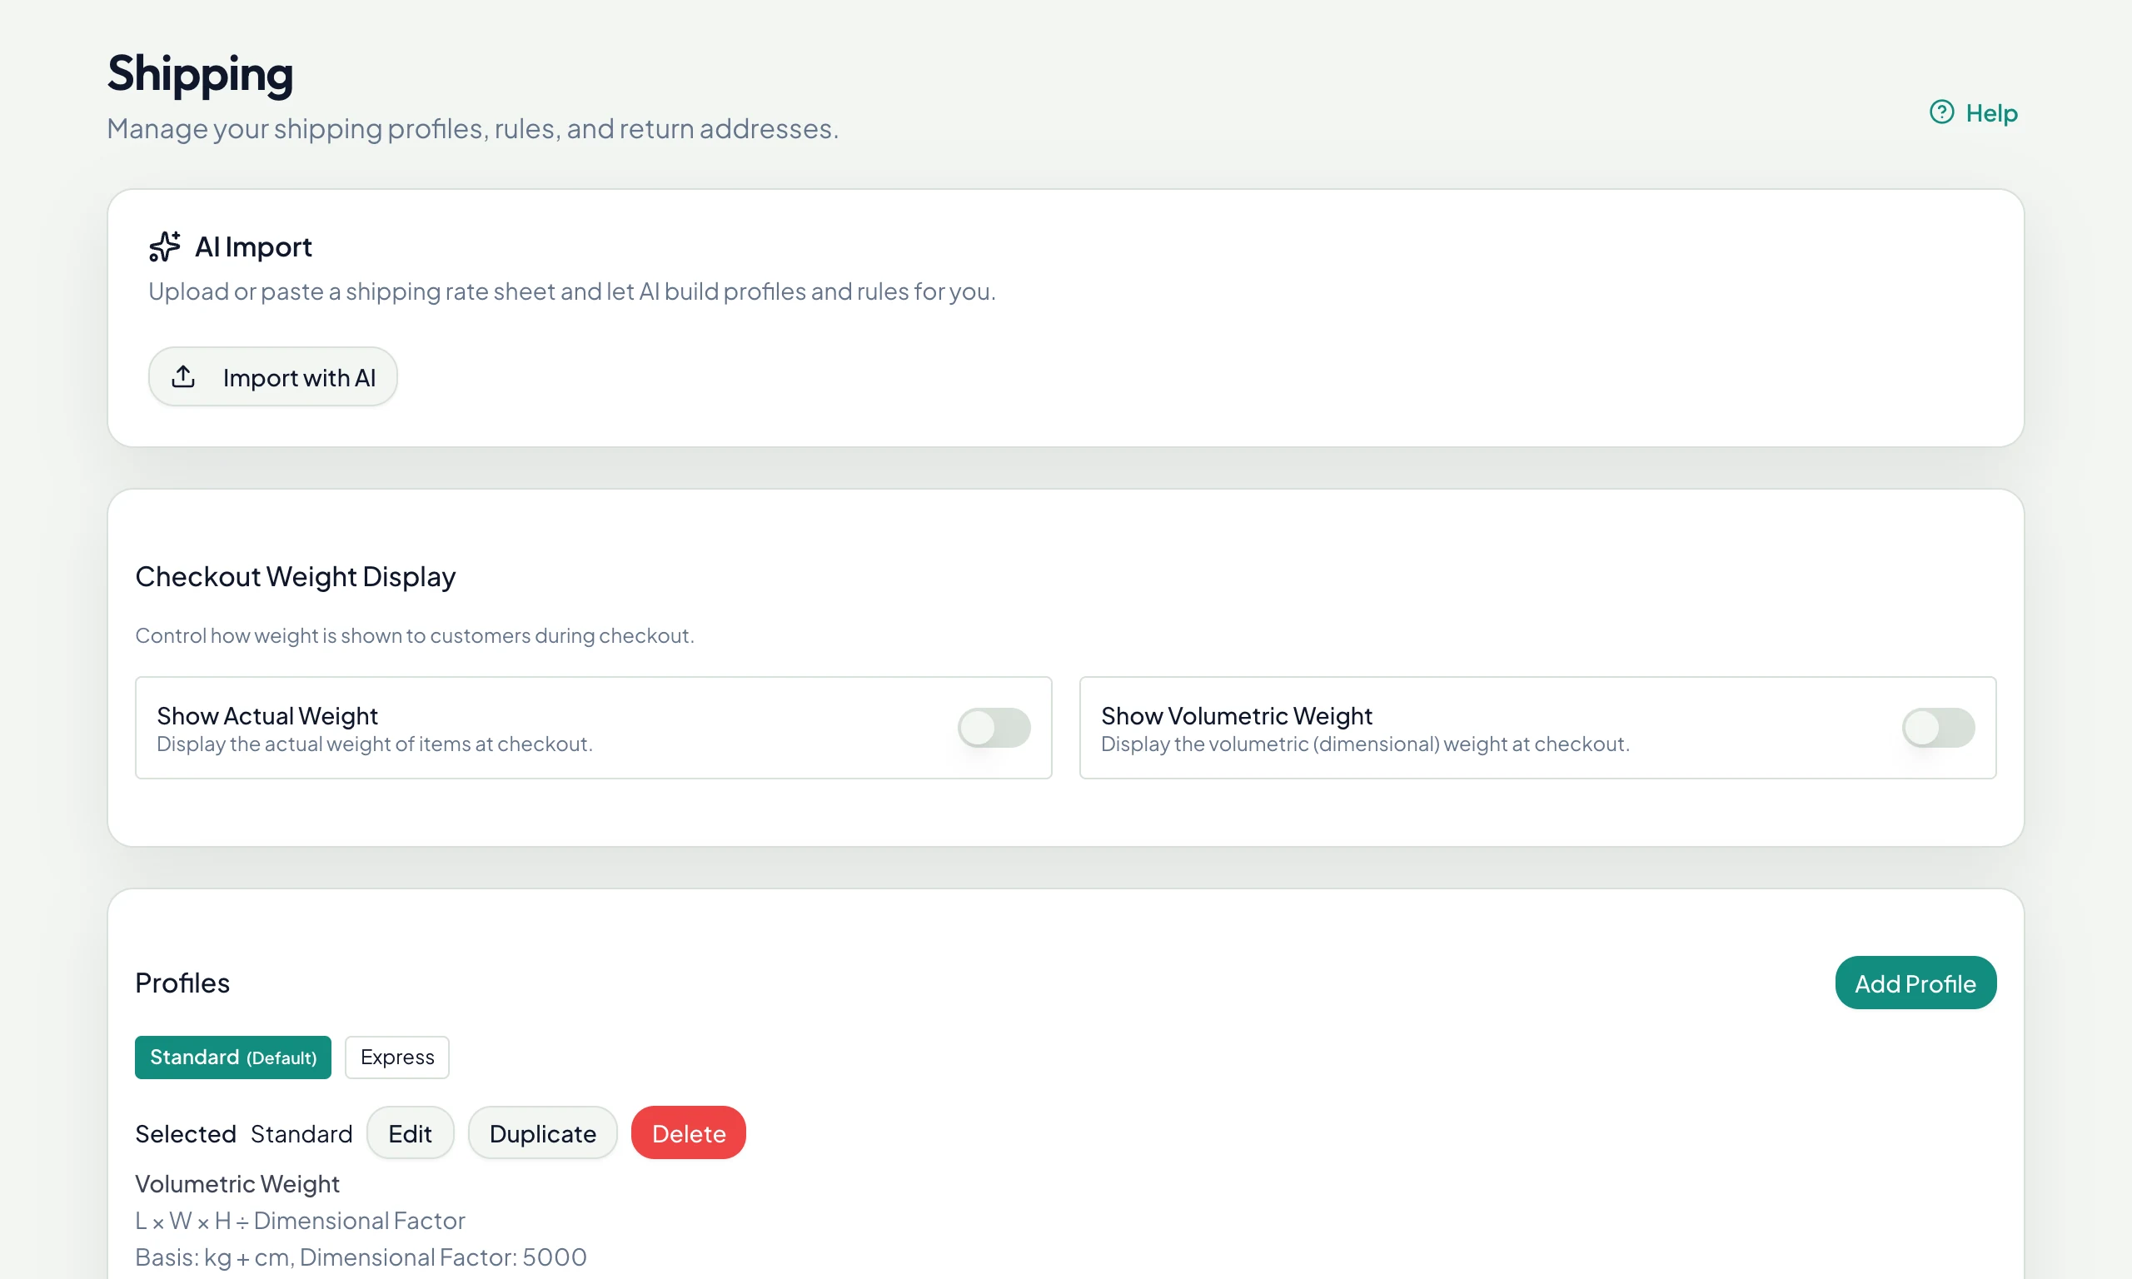Enable the Show Actual Weight toggle
2132x1279 pixels.
point(994,728)
